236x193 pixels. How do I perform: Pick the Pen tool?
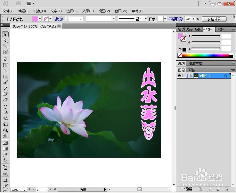pos(5,58)
